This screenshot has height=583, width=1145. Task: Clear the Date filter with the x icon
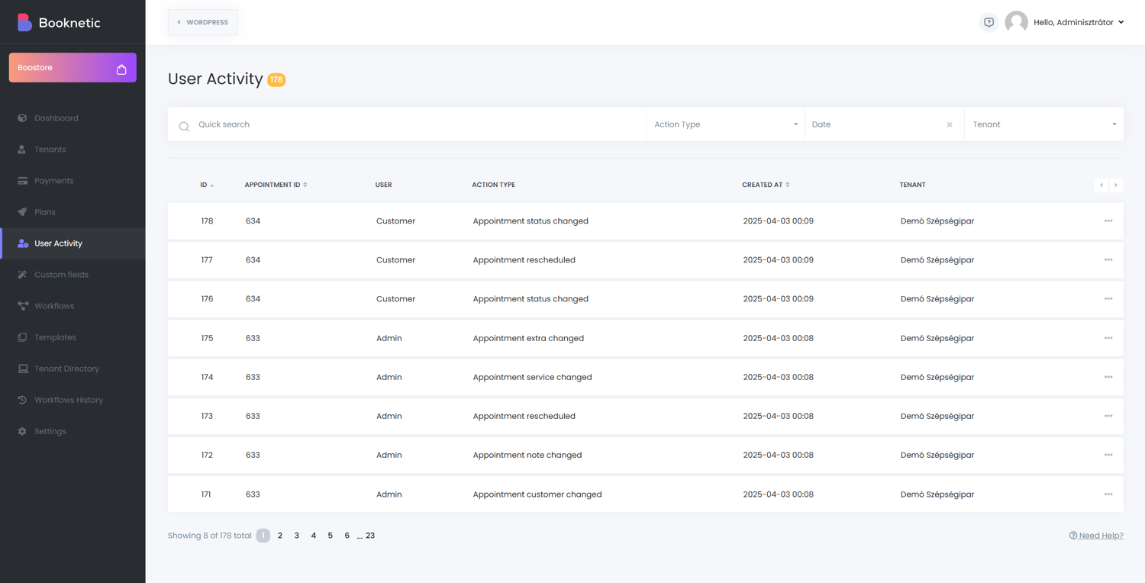click(950, 124)
